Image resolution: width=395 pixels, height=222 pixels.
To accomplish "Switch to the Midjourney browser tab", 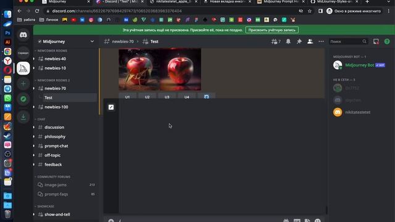I will click(66, 2).
